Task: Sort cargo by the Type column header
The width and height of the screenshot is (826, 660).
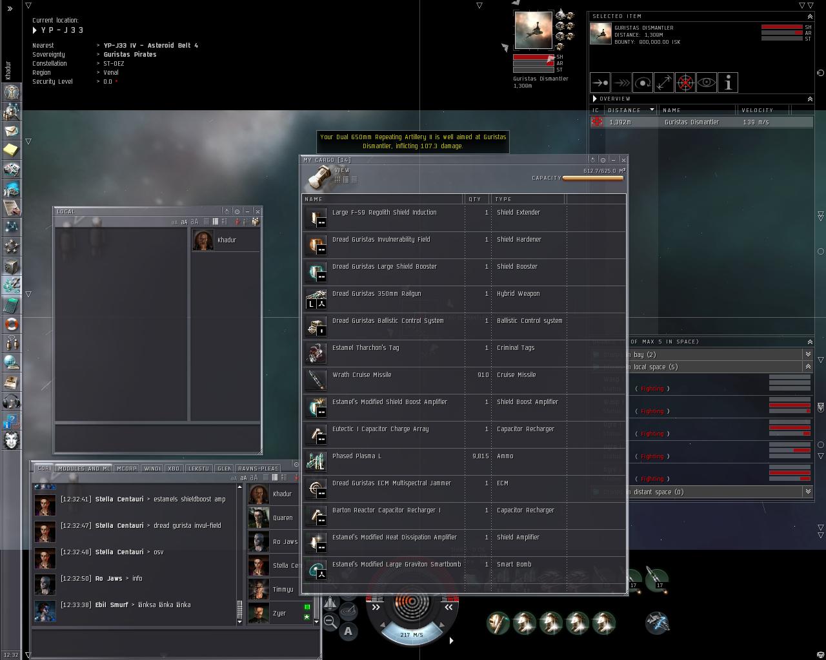Action: tap(529, 199)
